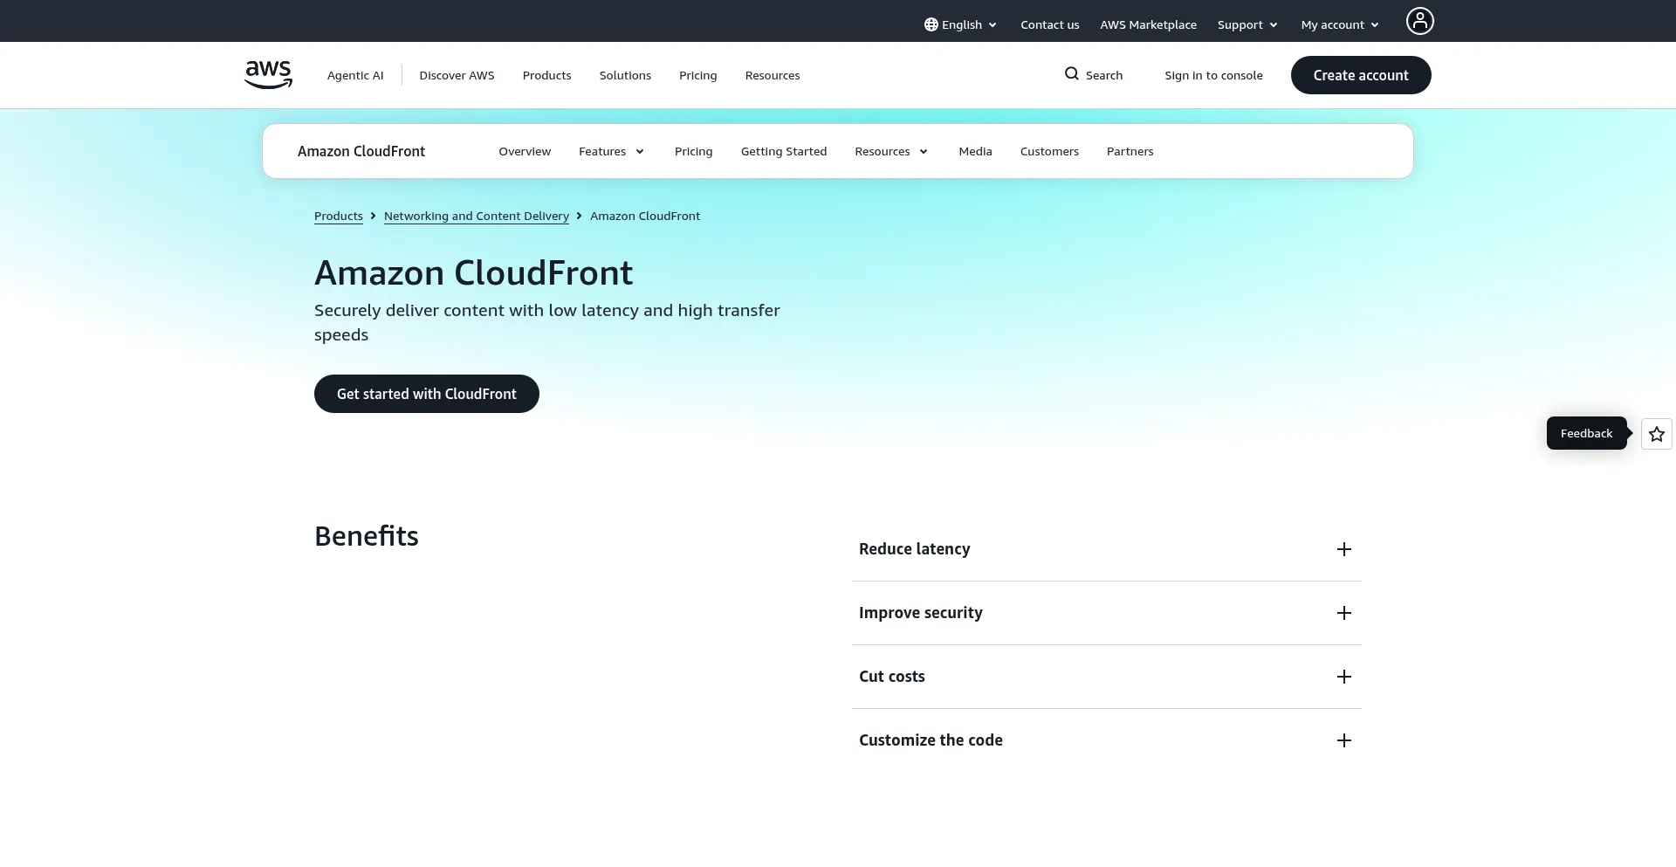Open the English language dropdown
This screenshot has height=867, width=1676.
[960, 24]
